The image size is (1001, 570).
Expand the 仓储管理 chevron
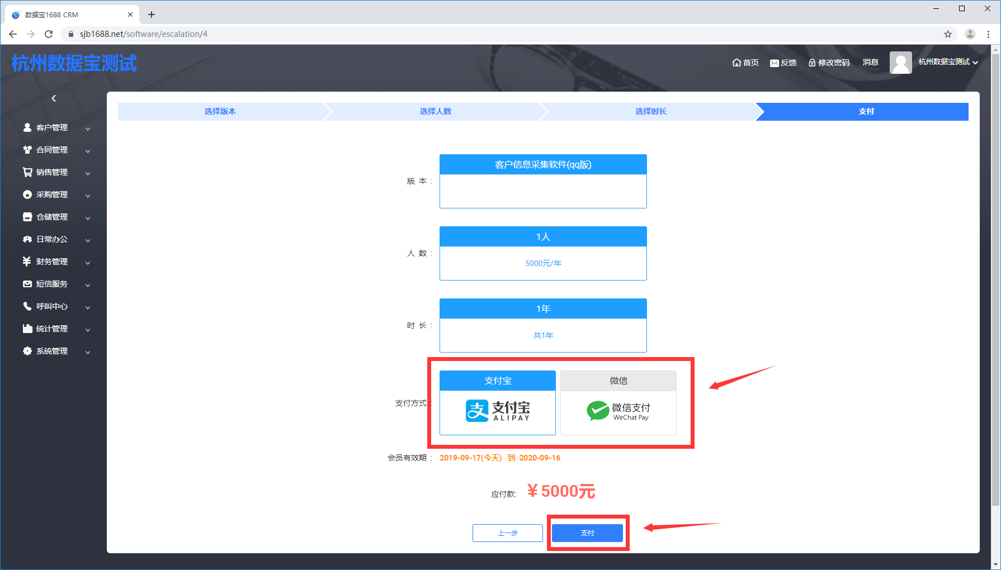point(88,218)
